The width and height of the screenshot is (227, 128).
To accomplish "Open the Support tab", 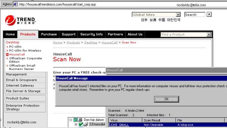I will tap(69, 34).
